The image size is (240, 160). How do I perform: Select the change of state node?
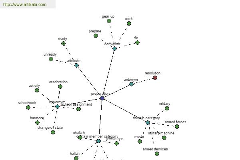(x=53, y=132)
